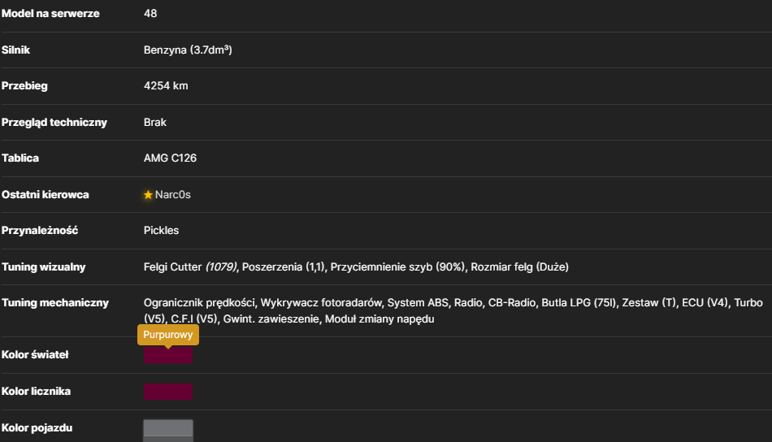Click the Kolor licznika label
This screenshot has height=442, width=772.
pos(36,392)
